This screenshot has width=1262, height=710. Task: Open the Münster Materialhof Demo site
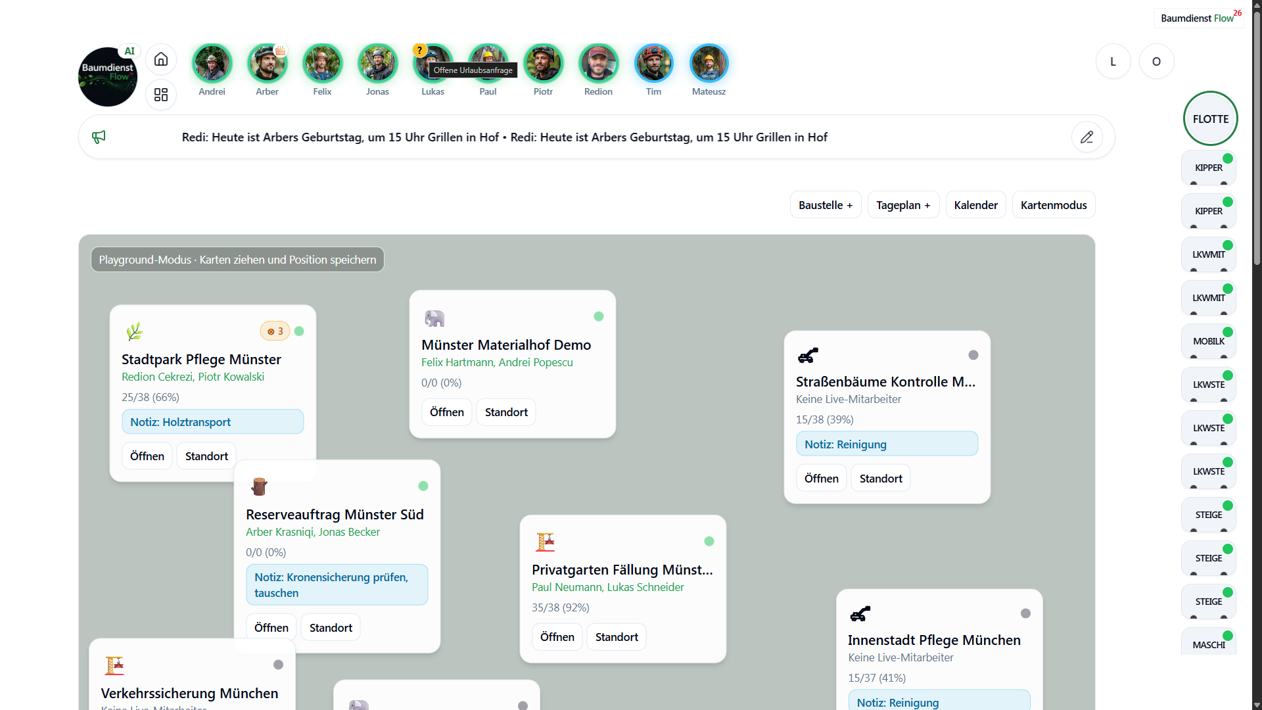click(x=447, y=412)
